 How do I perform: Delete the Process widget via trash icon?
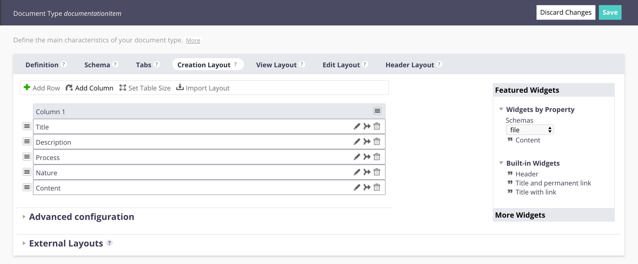377,157
